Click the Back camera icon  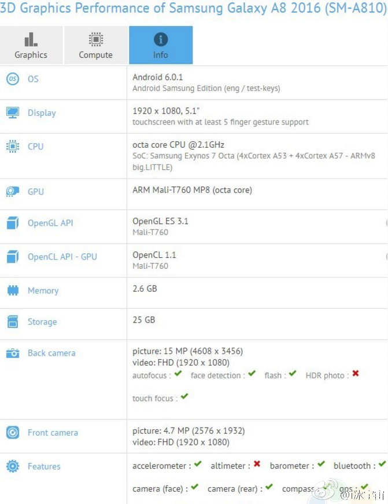coord(13,353)
